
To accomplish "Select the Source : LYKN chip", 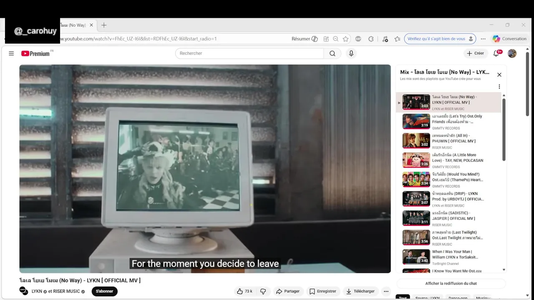I will coord(428,297).
